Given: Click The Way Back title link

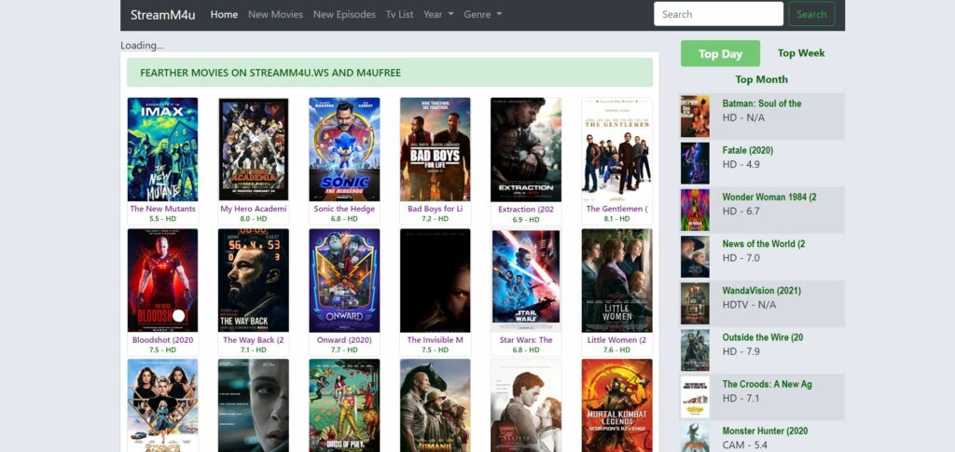Looking at the screenshot, I should [x=254, y=340].
